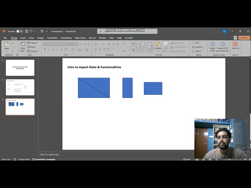Click the Find button
251x188 pixels.
(x=196, y=43)
